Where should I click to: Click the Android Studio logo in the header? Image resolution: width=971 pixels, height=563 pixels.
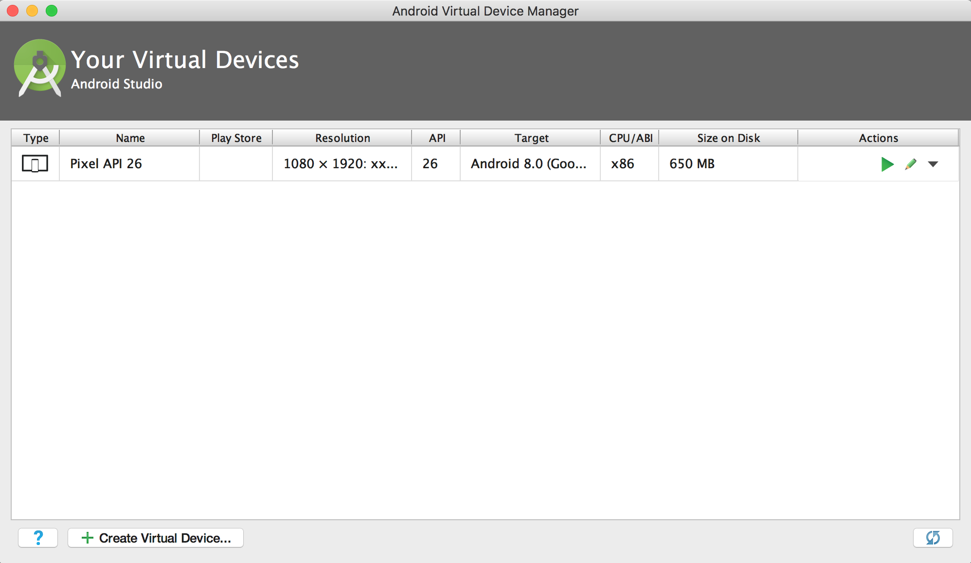pos(40,68)
